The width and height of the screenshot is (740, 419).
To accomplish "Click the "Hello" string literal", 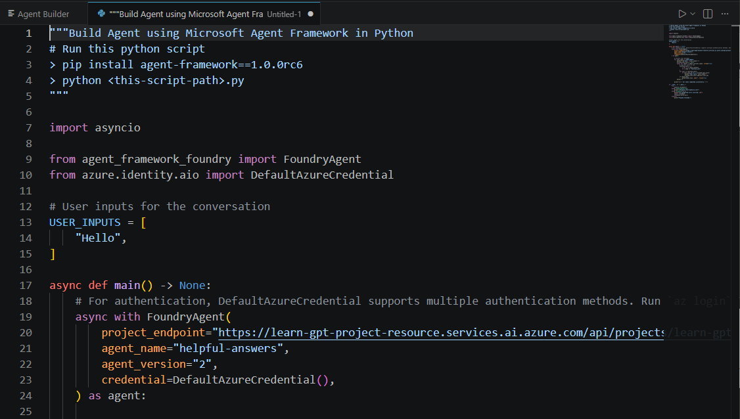I will point(98,238).
